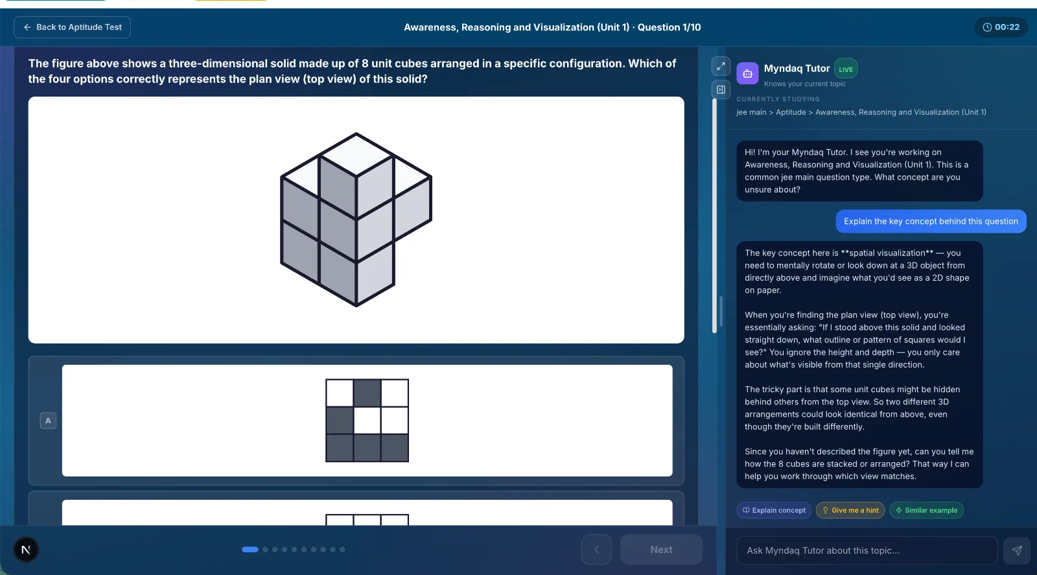
Task: Open the N logo circle
Action: 26,550
